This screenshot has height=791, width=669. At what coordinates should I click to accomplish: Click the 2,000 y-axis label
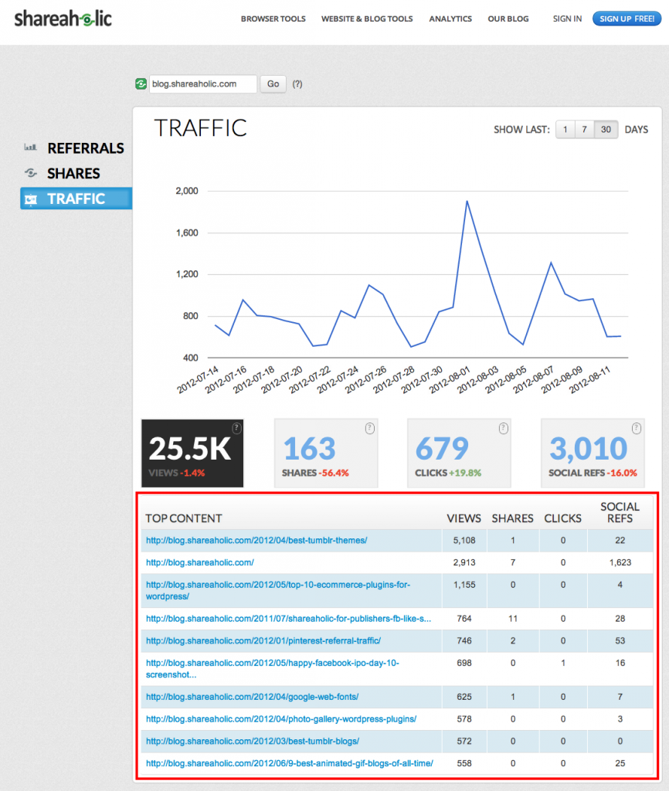point(187,191)
